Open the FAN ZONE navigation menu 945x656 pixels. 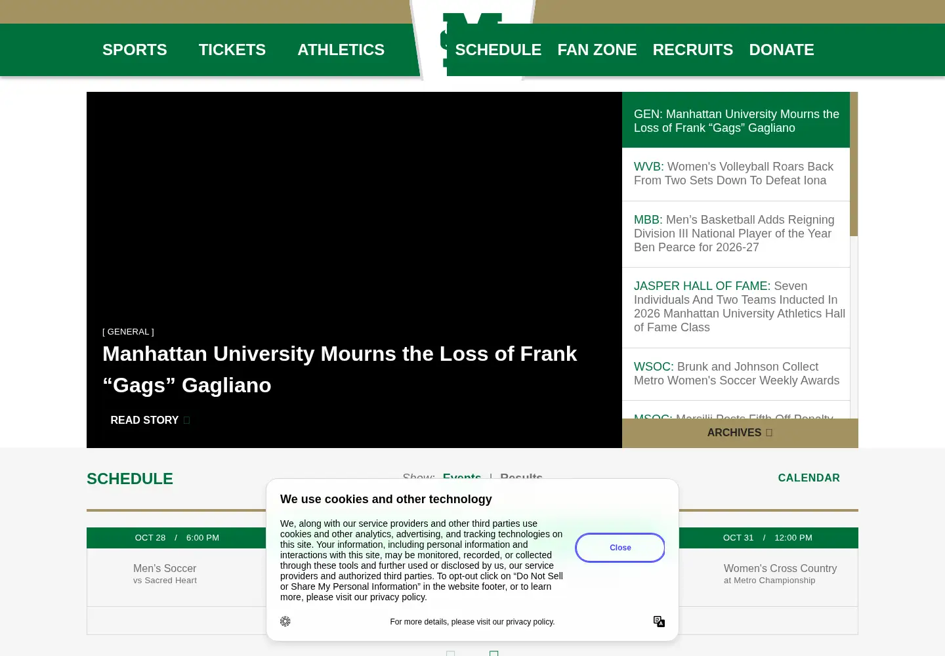(597, 50)
